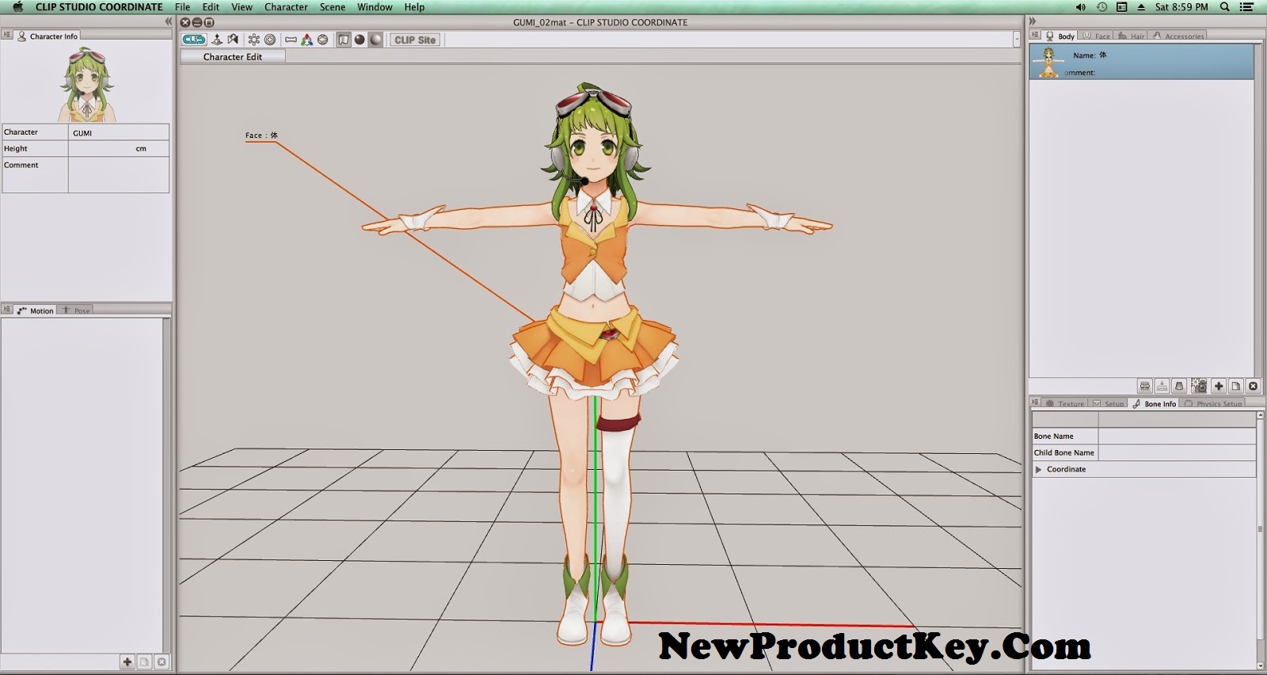Switch to the Texture tab

click(x=1064, y=404)
